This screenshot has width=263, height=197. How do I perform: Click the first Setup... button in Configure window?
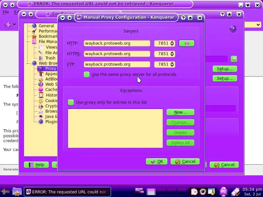(x=225, y=69)
